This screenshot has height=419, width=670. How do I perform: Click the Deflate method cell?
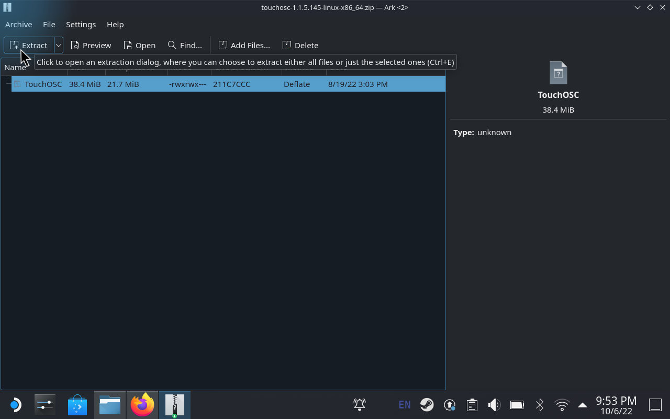[x=297, y=84]
